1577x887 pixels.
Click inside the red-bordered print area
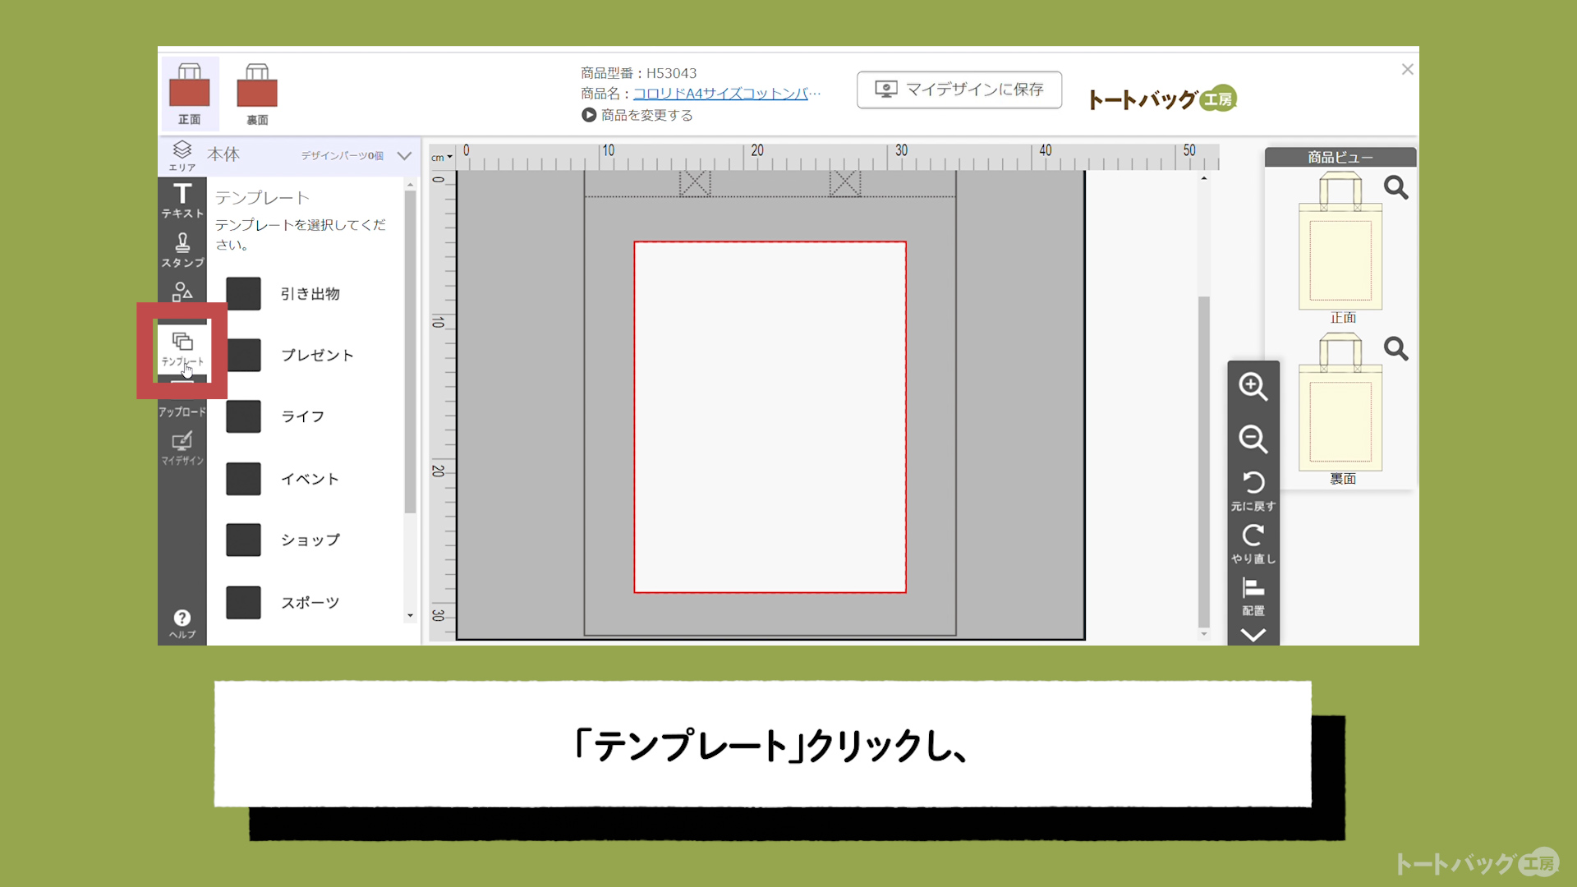tap(770, 417)
